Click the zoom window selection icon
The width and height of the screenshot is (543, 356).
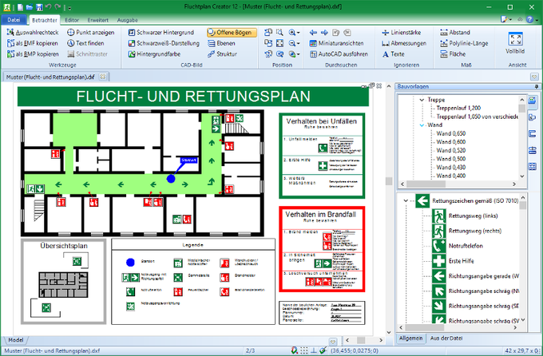click(279, 33)
